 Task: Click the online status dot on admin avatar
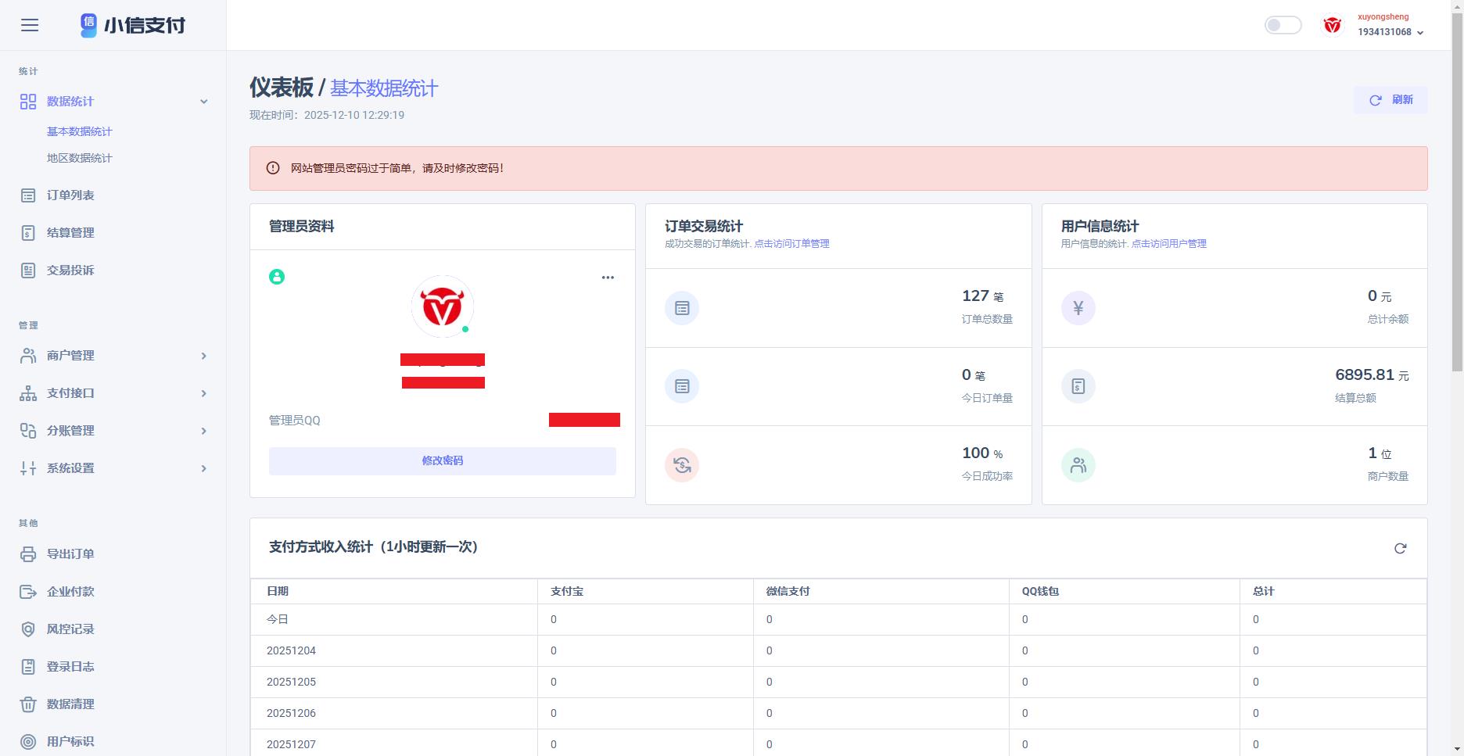coord(468,329)
